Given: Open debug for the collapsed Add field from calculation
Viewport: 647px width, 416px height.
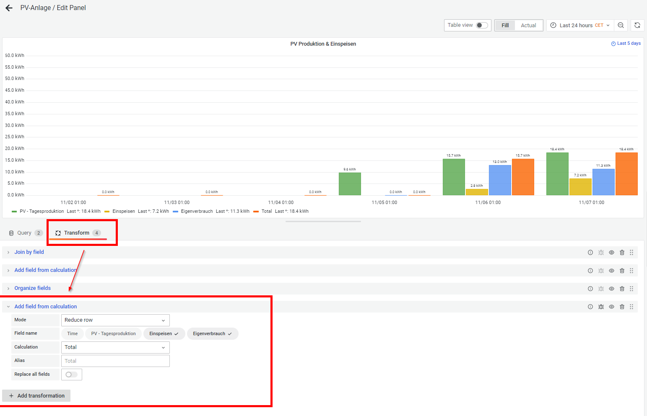Looking at the screenshot, I should click(601, 271).
